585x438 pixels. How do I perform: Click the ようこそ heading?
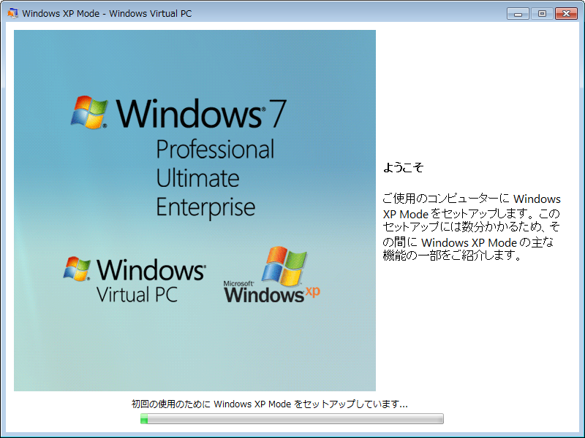(x=404, y=167)
